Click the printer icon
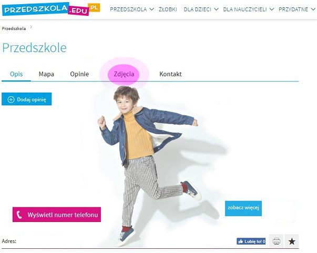The height and width of the screenshot is (253, 317). tap(276, 241)
